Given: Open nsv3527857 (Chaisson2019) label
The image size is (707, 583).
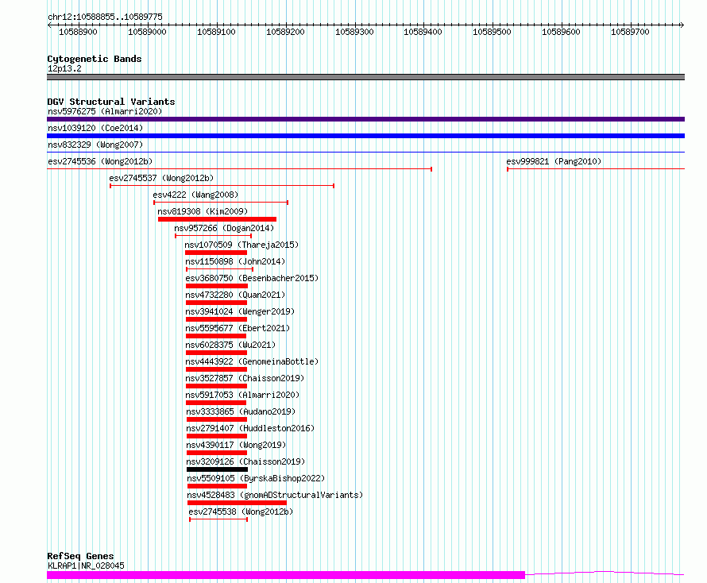Looking at the screenshot, I should (x=245, y=378).
